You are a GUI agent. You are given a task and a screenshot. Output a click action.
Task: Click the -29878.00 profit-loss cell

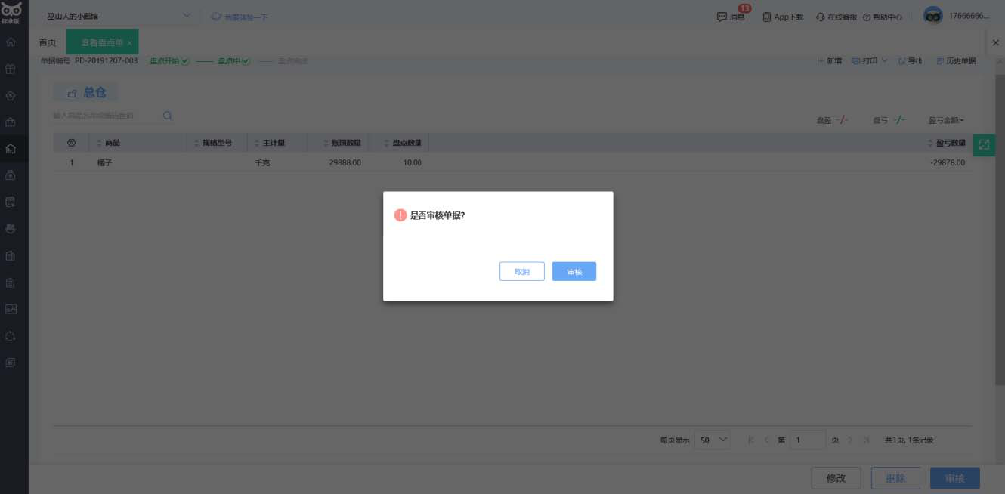(948, 162)
